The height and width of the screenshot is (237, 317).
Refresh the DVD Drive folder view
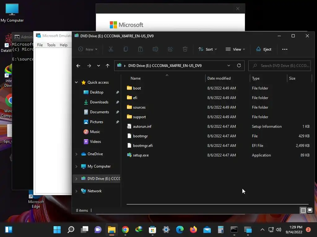coord(239,65)
